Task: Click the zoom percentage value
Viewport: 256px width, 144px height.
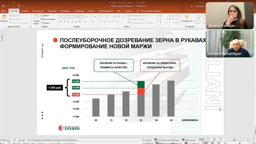Action: coord(248,140)
